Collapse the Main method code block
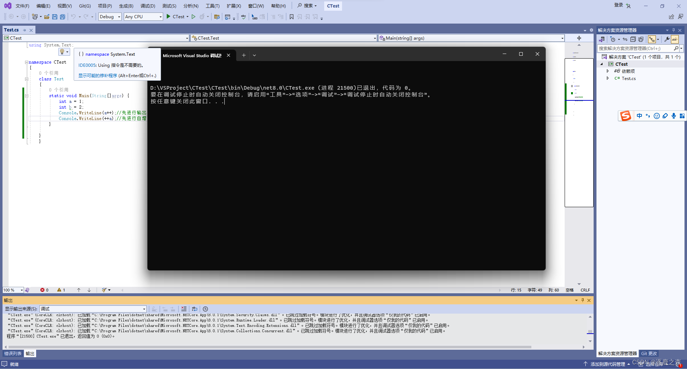 click(x=26, y=96)
